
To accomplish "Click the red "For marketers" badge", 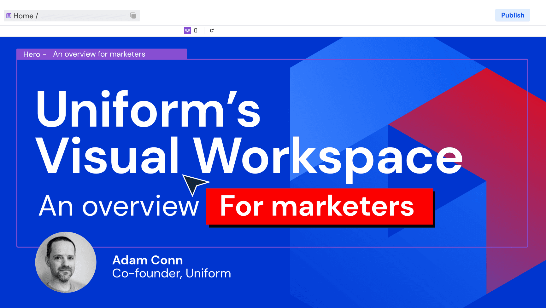I will (319, 207).
